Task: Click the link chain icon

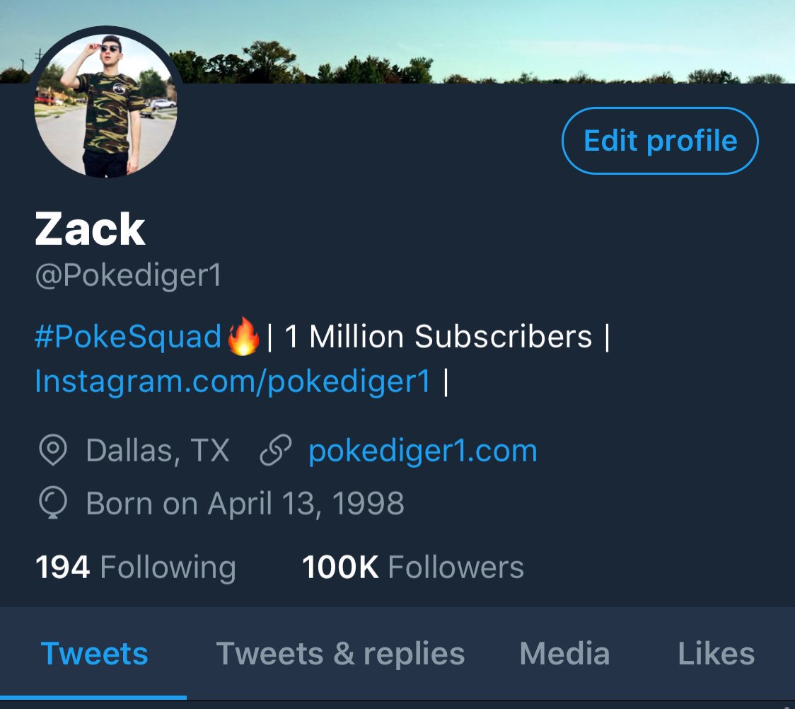Action: pyautogui.click(x=276, y=450)
